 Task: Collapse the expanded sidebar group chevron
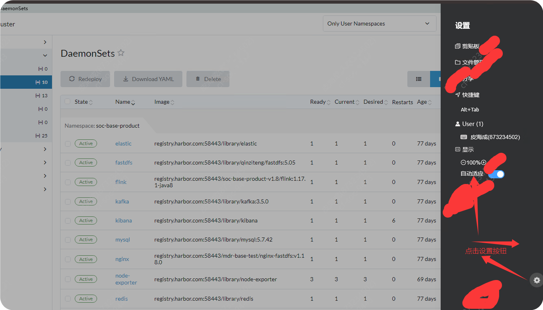tap(45, 56)
